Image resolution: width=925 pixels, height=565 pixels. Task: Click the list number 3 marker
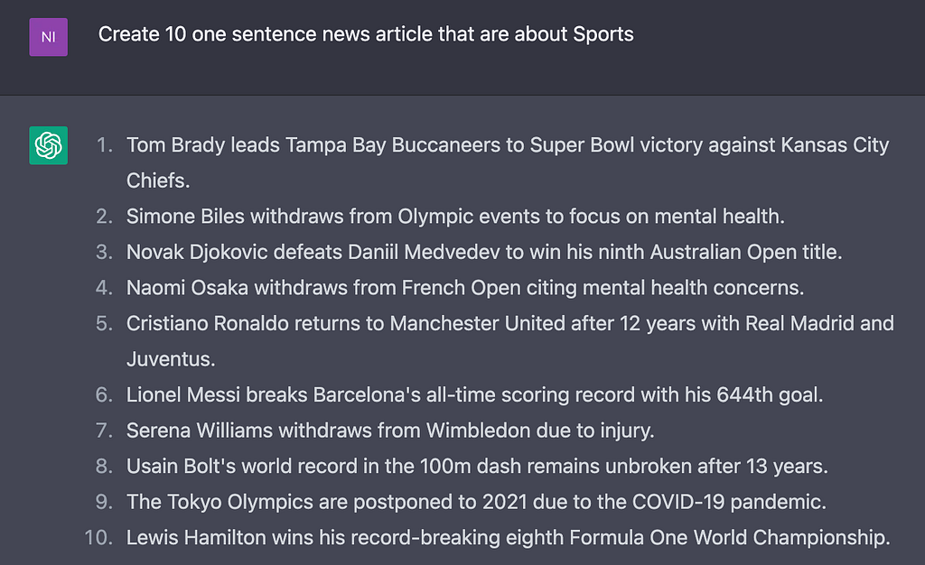[105, 253]
